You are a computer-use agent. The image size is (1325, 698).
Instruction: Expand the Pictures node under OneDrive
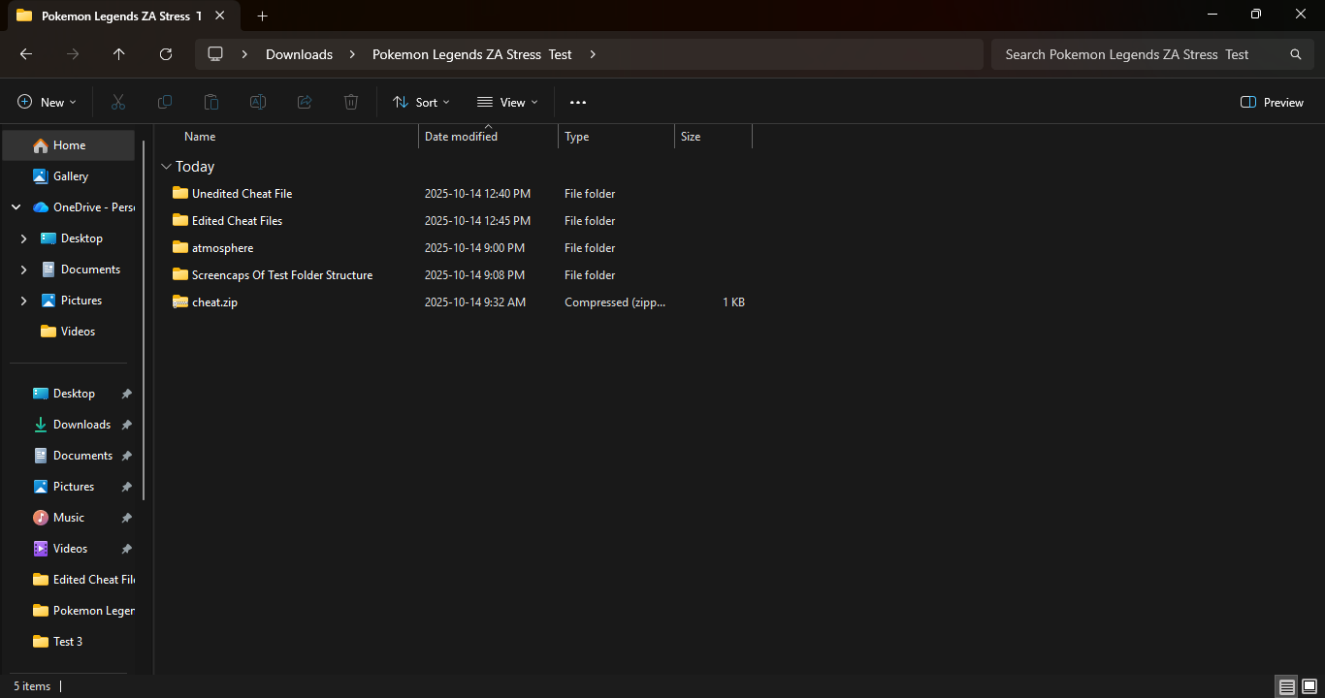(24, 301)
